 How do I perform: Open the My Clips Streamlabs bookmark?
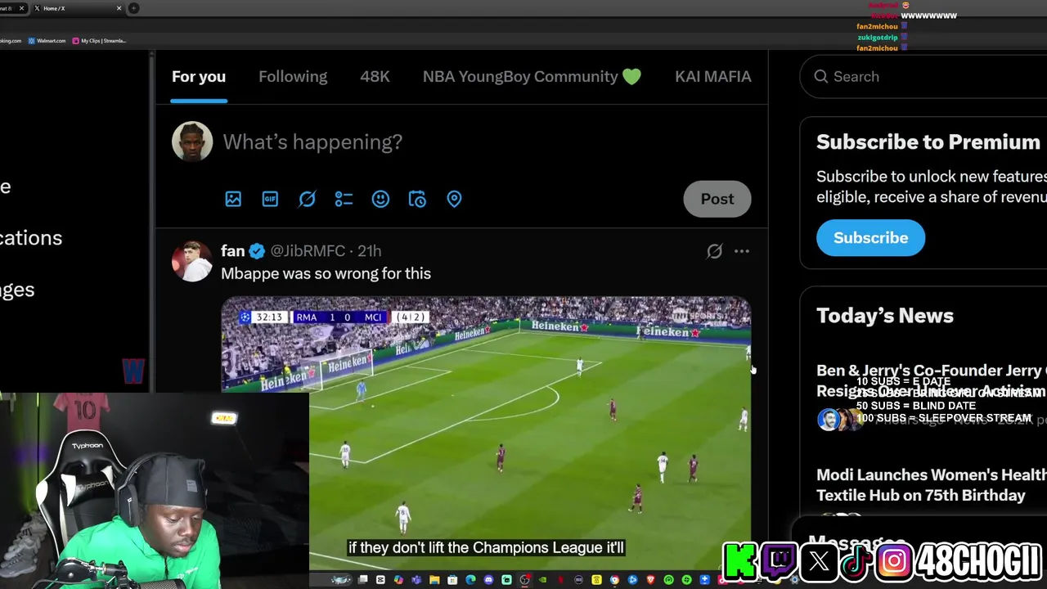[99, 40]
